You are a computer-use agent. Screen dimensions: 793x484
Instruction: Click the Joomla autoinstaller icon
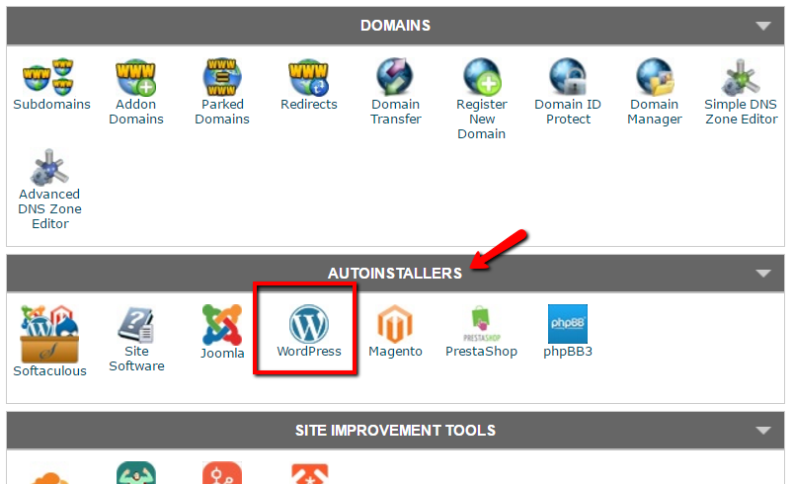222,324
